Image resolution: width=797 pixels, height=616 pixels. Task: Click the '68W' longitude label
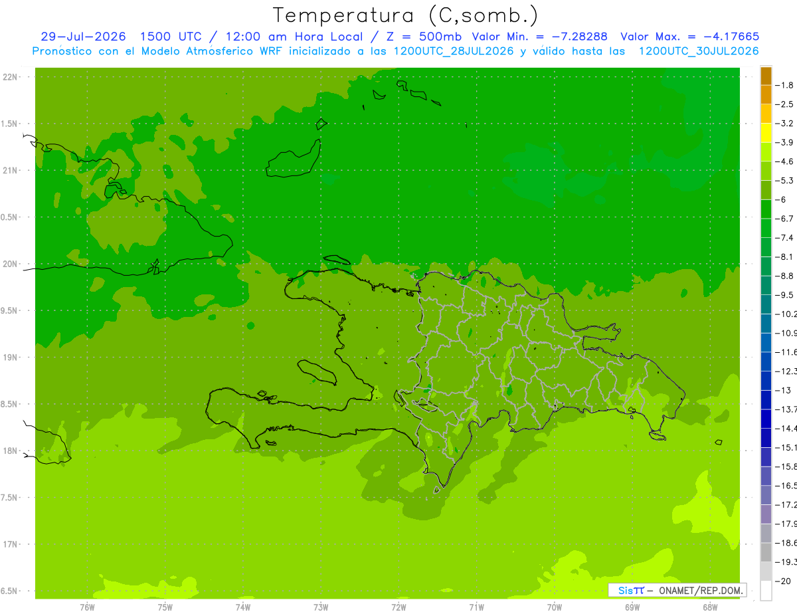pyautogui.click(x=710, y=607)
